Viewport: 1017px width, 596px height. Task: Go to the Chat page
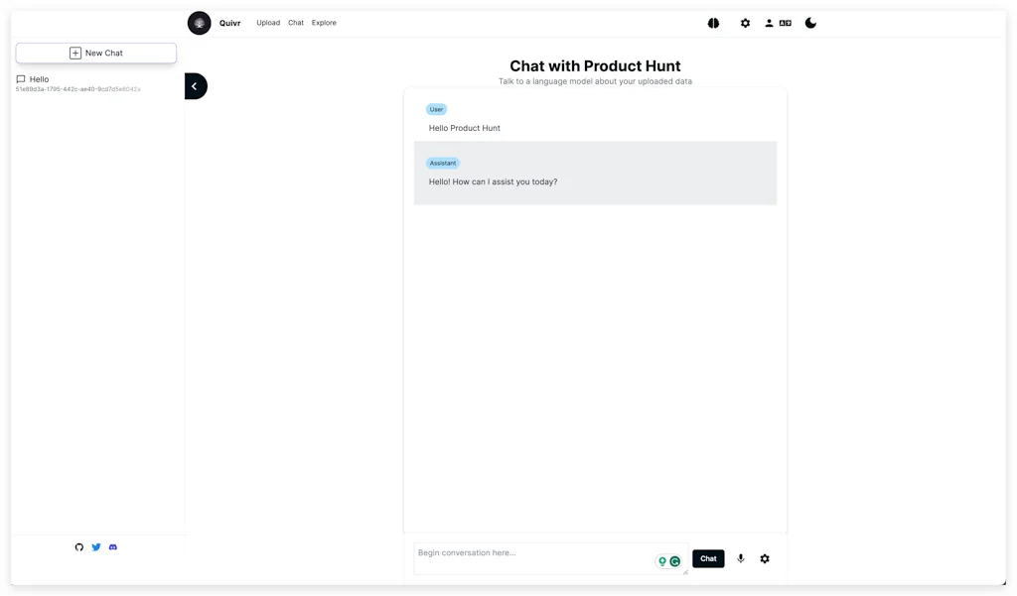(296, 23)
